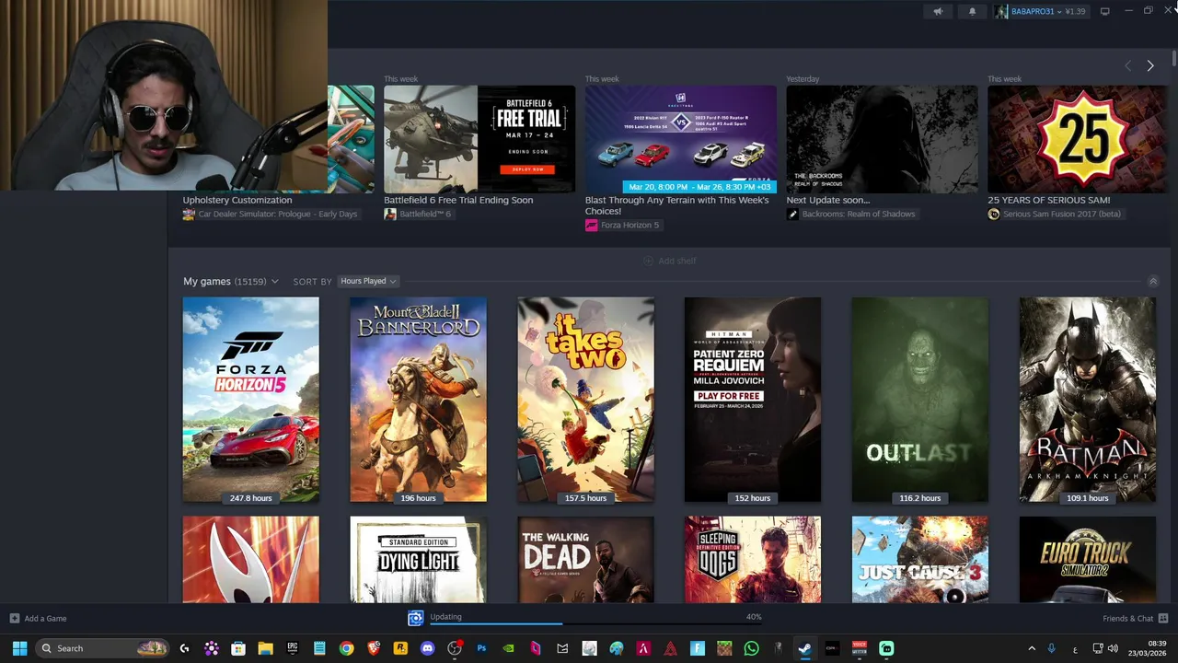This screenshot has width=1178, height=663.
Task: Select Hitman Patient Zero Requiem cover
Action: (x=753, y=400)
